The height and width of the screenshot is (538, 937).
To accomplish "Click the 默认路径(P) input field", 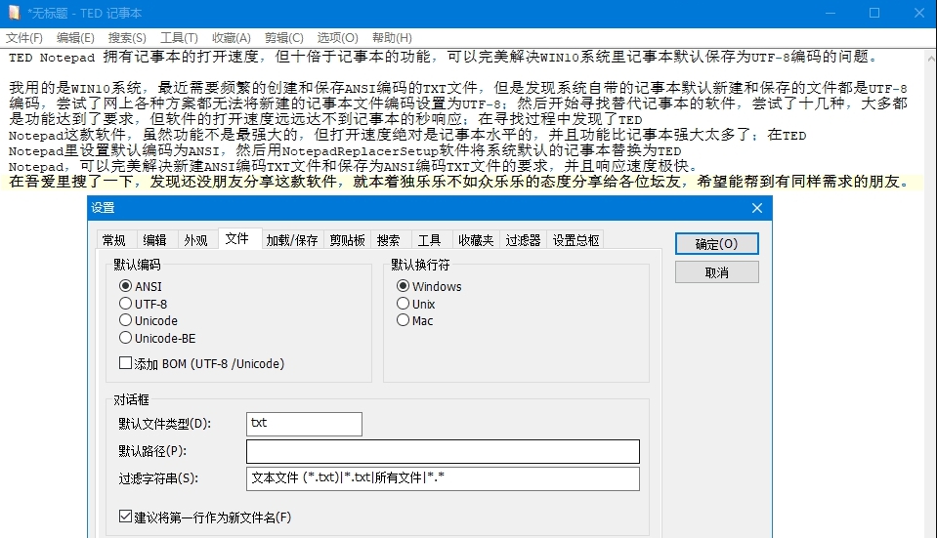I will point(443,451).
